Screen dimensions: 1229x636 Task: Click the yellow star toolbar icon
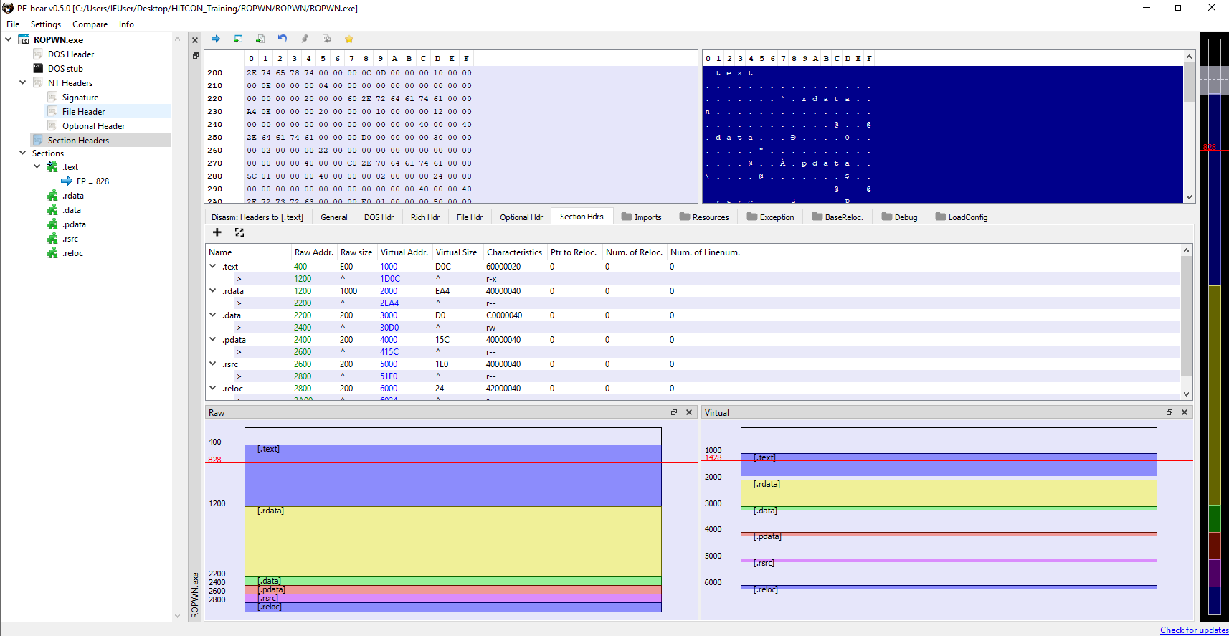(x=349, y=39)
